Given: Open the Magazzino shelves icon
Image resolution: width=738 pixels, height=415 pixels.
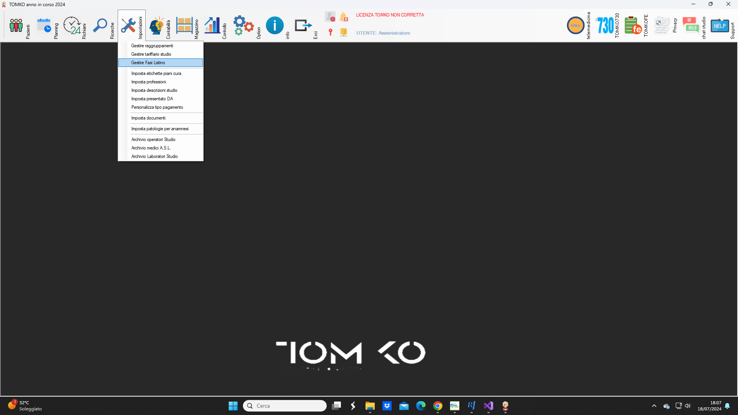Looking at the screenshot, I should coord(184,25).
